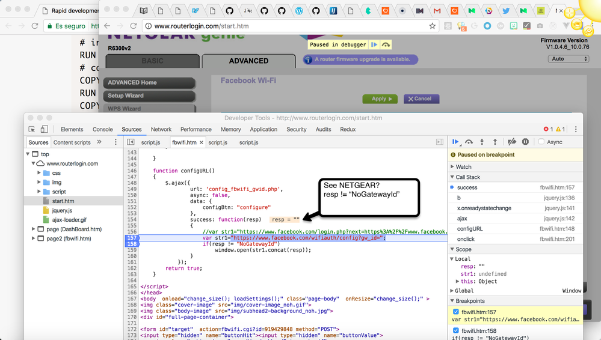
Task: Select jquery.js in the file tree
Action: point(61,210)
